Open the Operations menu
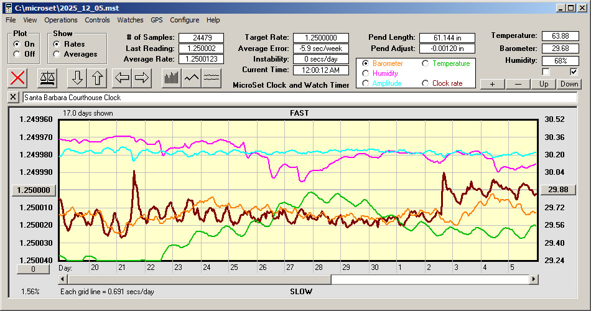This screenshot has height=311, width=591. click(x=61, y=20)
